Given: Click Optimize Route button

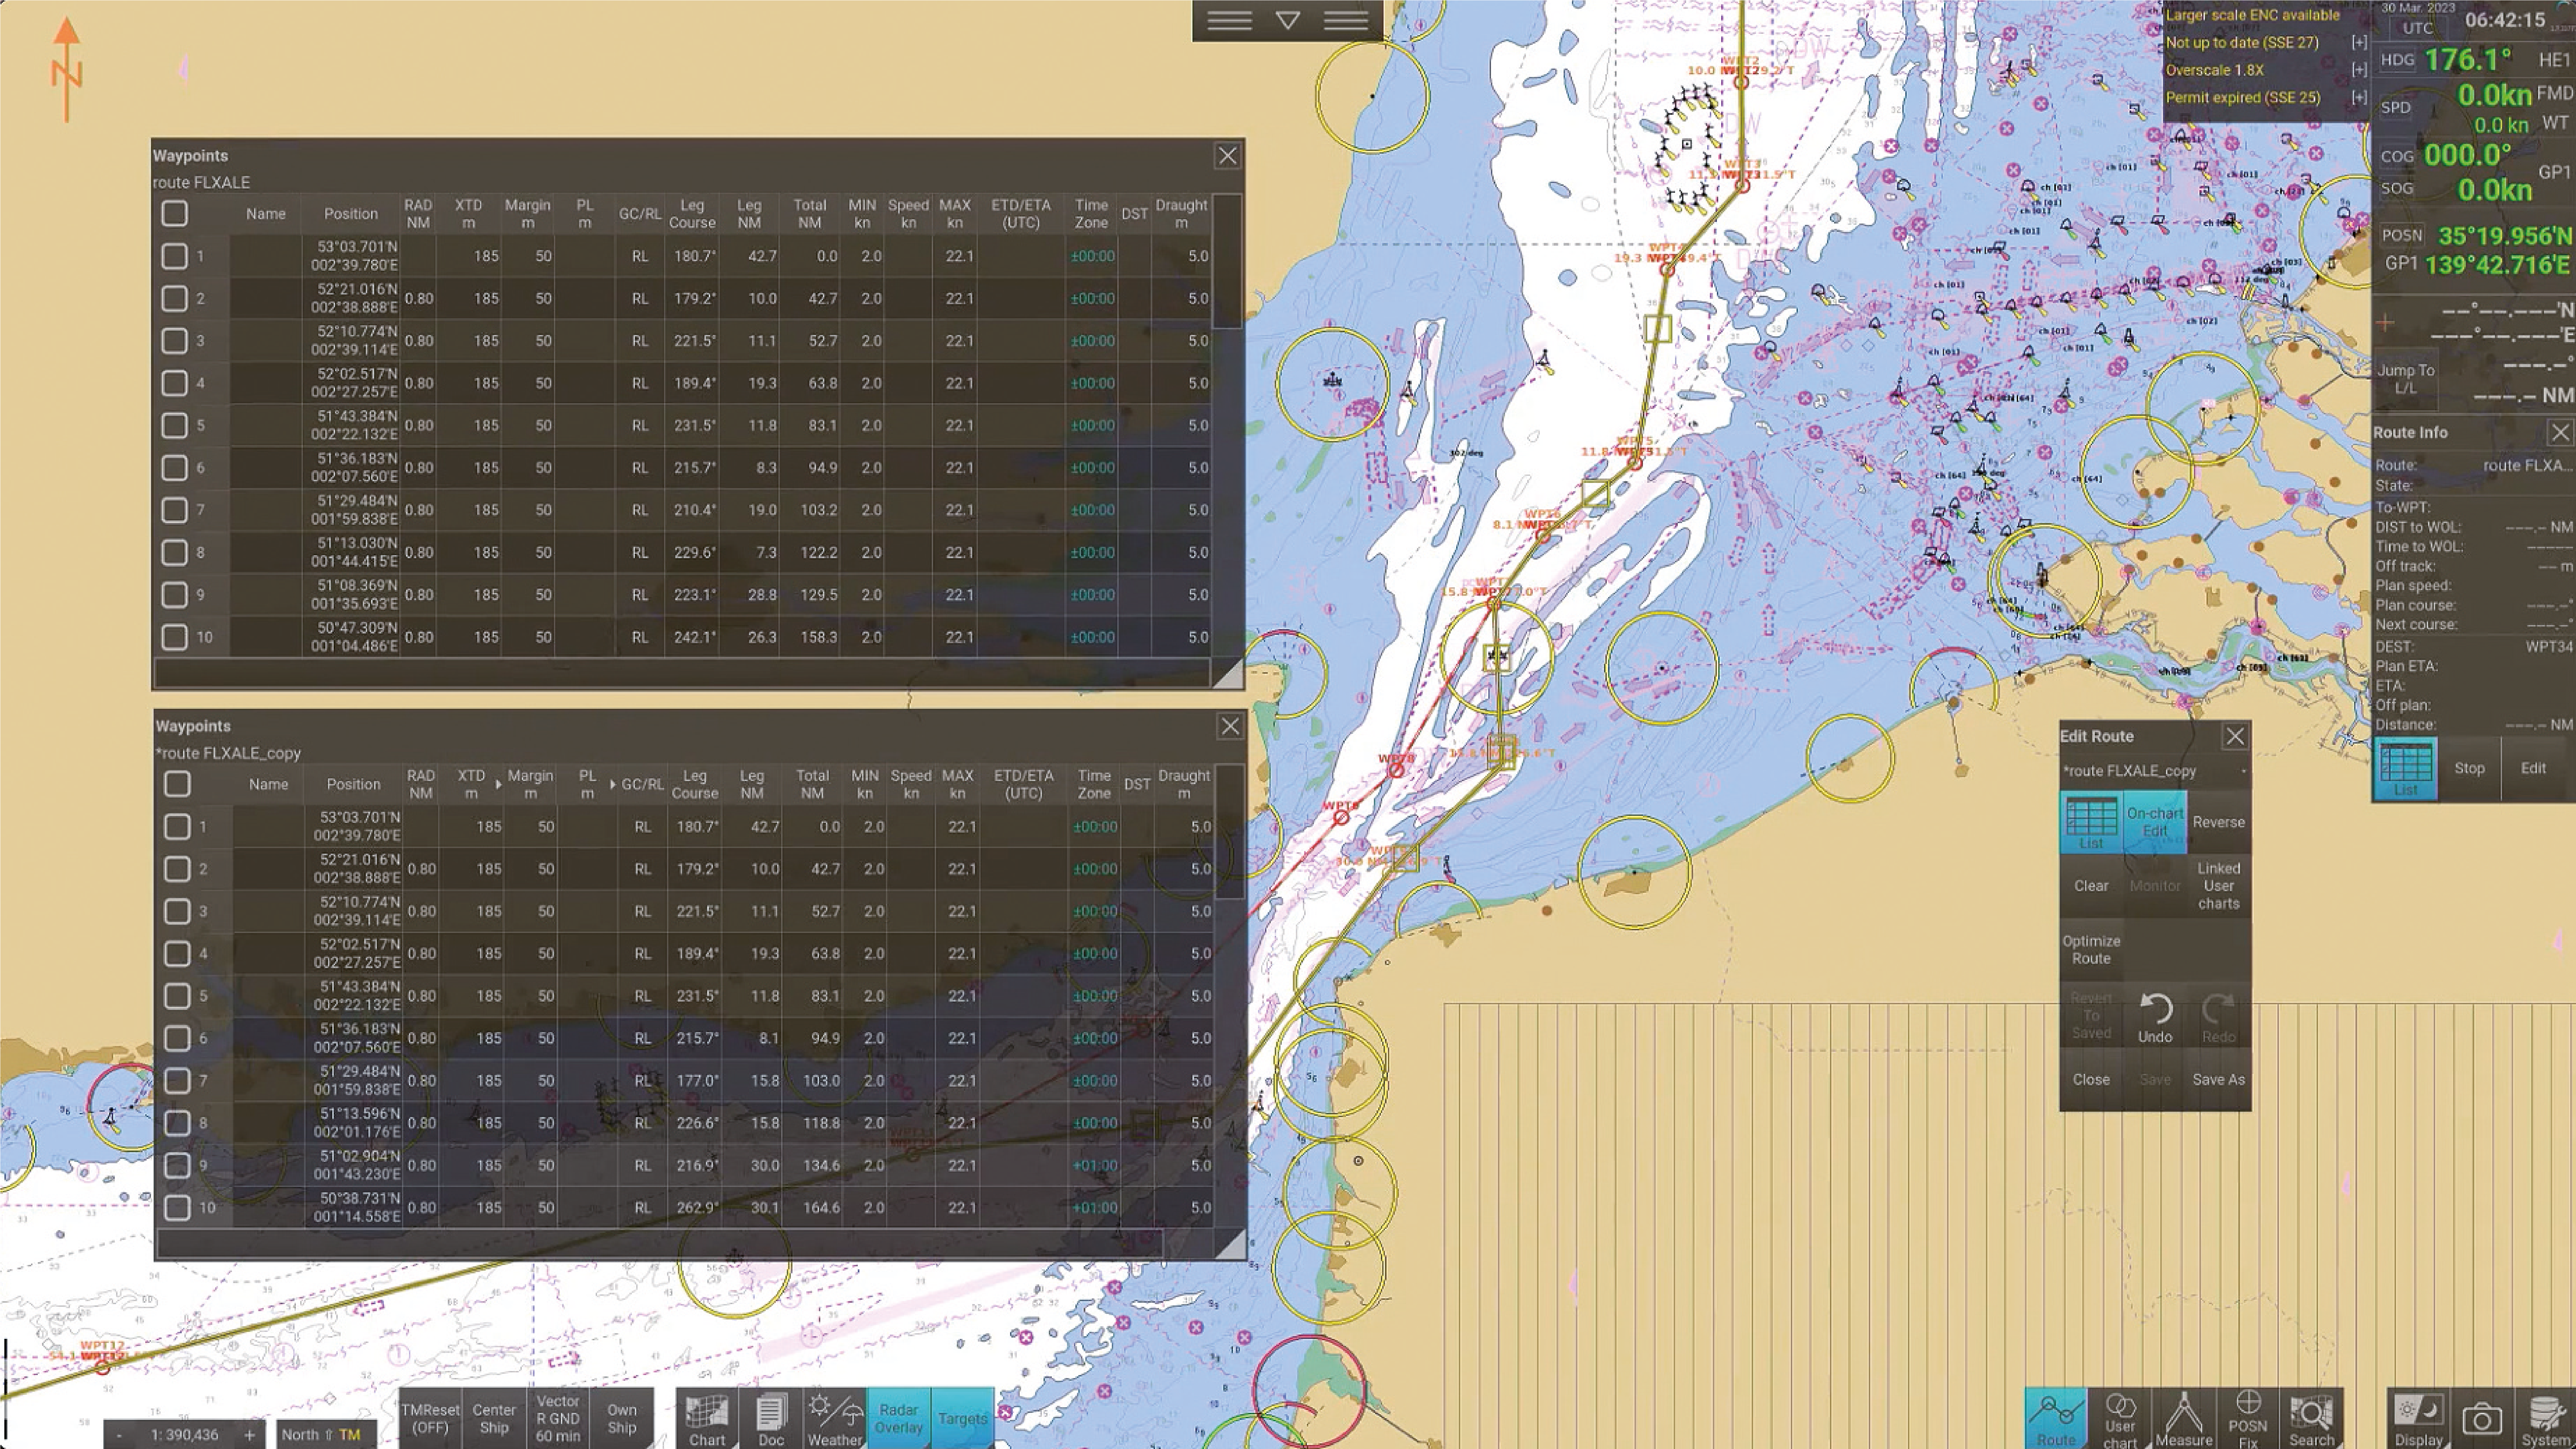Looking at the screenshot, I should coord(2091,950).
